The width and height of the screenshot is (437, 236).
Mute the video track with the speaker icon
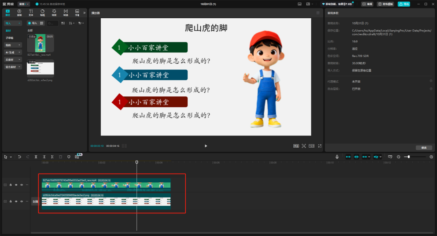pos(21,185)
